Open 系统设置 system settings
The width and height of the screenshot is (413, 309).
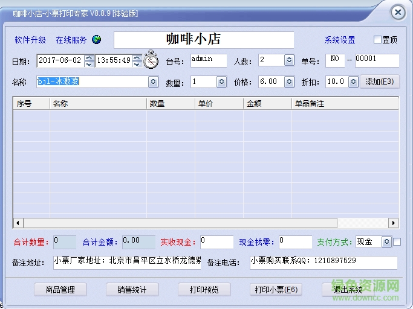coord(340,40)
